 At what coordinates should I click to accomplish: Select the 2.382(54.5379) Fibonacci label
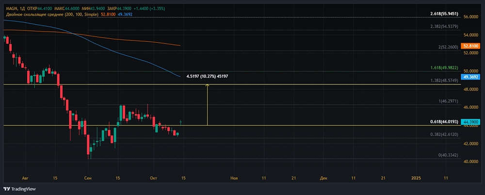coord(444,27)
